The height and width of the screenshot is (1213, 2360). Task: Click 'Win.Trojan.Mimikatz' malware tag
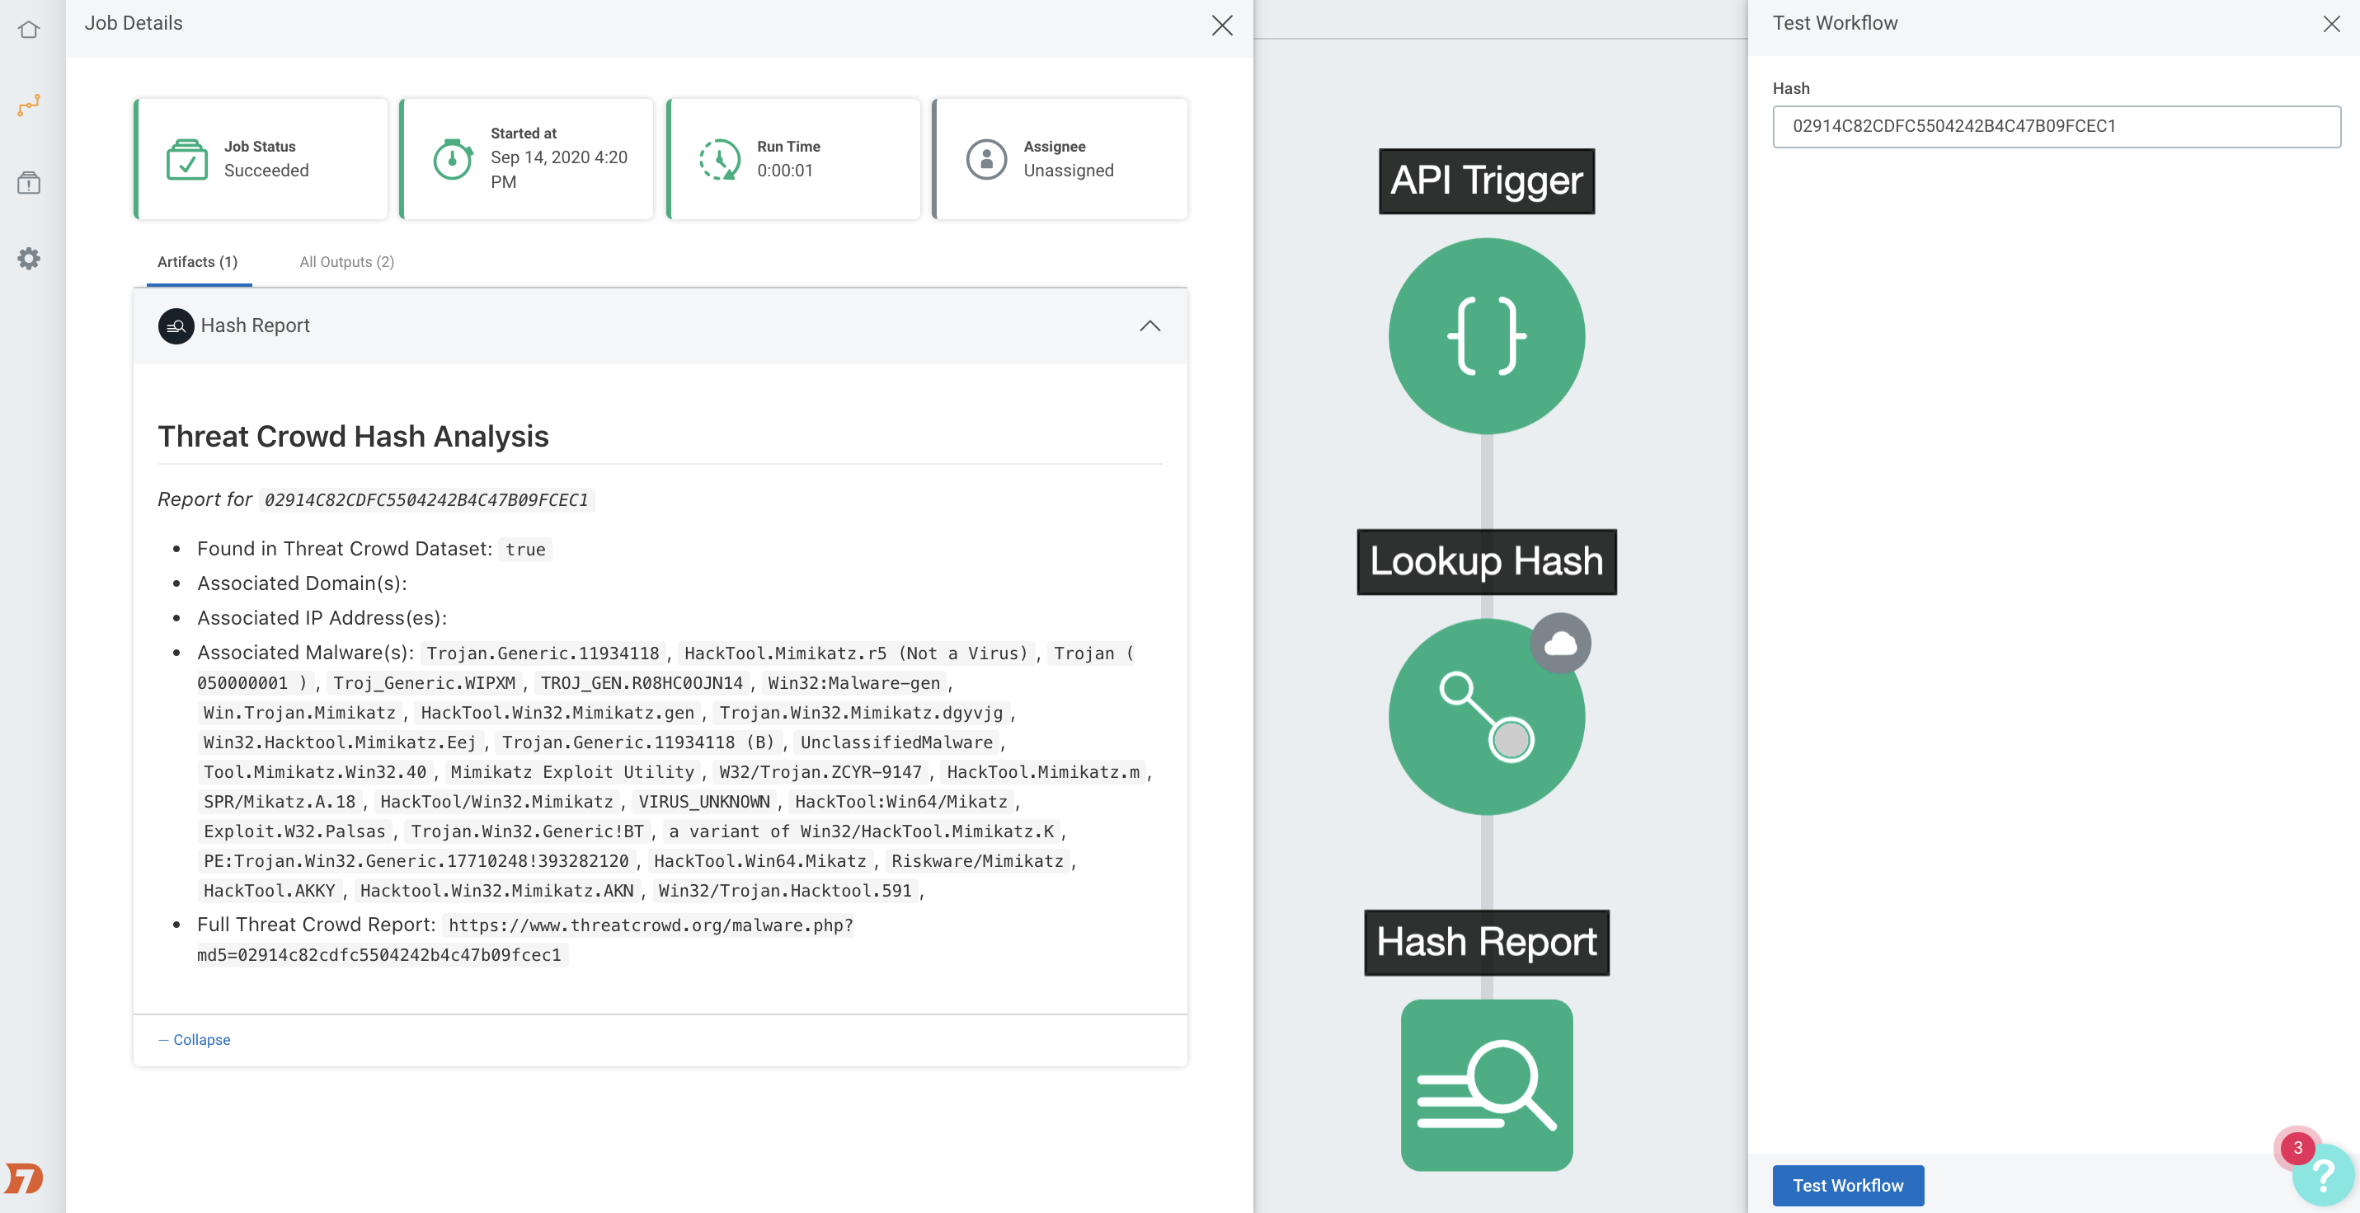coord(299,712)
